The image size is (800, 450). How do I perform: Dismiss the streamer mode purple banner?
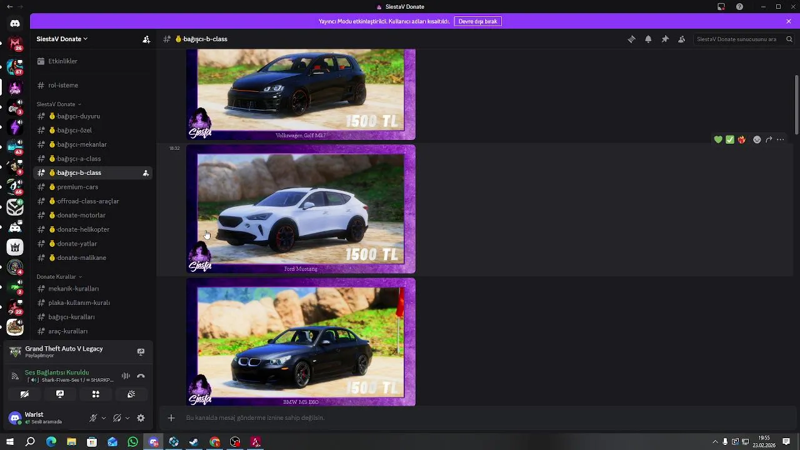click(x=789, y=21)
